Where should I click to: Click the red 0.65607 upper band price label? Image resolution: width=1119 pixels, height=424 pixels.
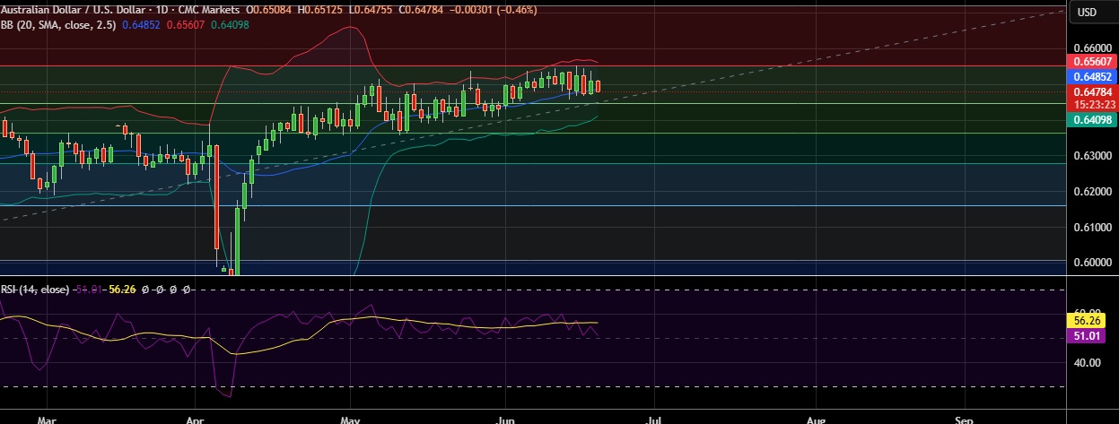coord(1092,62)
